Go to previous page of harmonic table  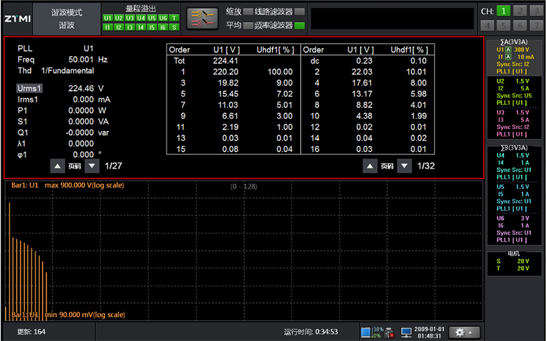[370, 166]
